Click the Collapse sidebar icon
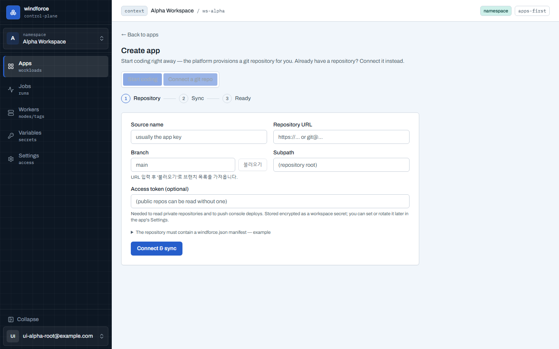The height and width of the screenshot is (349, 559). click(11, 320)
